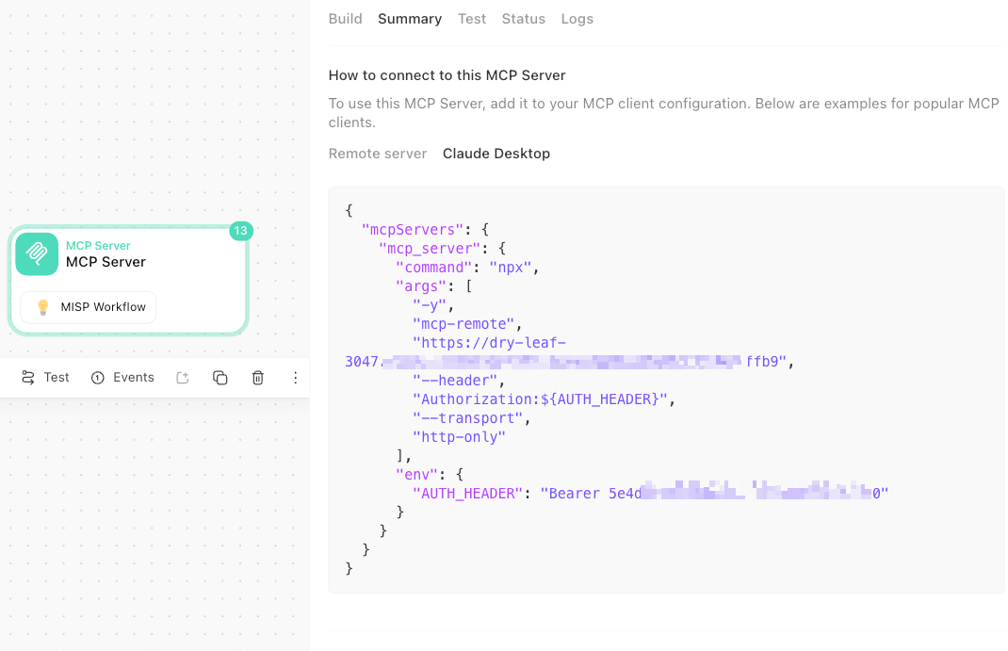The image size is (1008, 651).
Task: Click the Events label in node toolbar
Action: (134, 377)
